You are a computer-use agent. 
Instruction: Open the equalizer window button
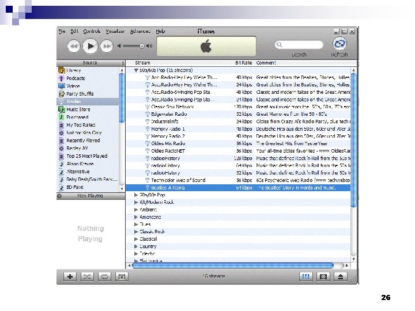click(305, 276)
